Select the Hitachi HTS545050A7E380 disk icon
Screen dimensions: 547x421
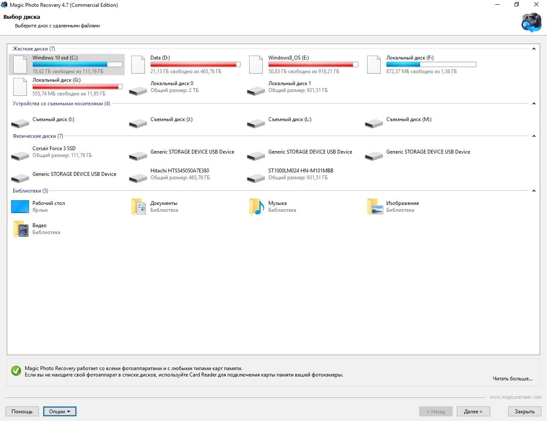(138, 178)
